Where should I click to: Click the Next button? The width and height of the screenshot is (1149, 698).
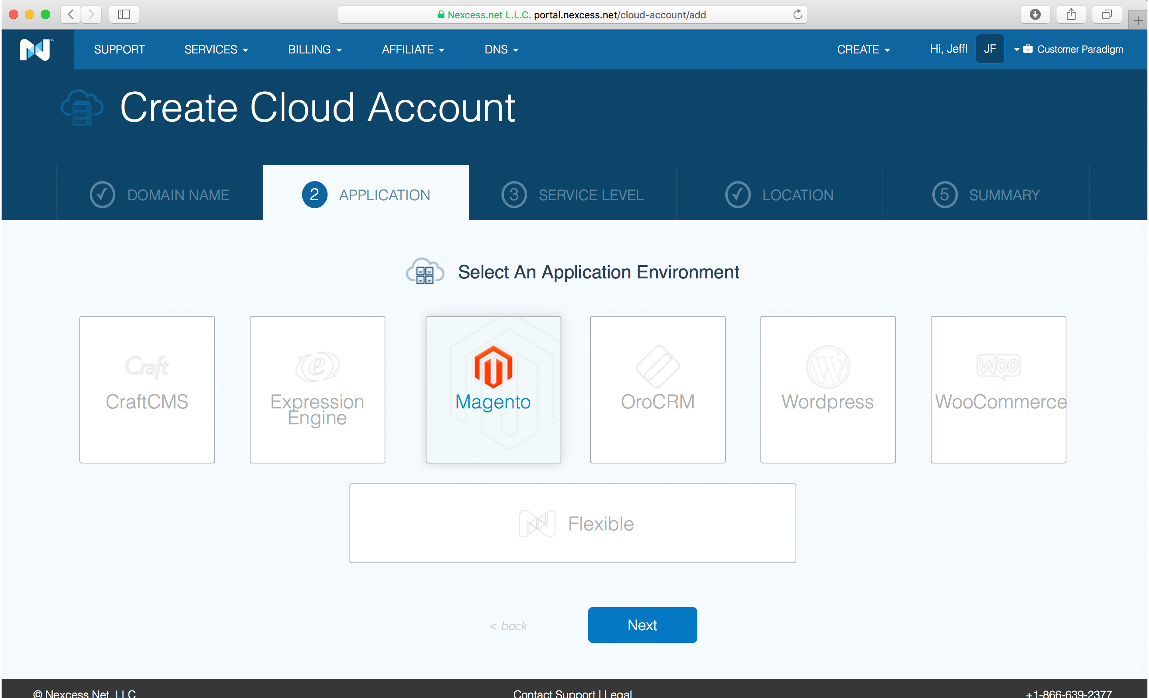pos(642,625)
